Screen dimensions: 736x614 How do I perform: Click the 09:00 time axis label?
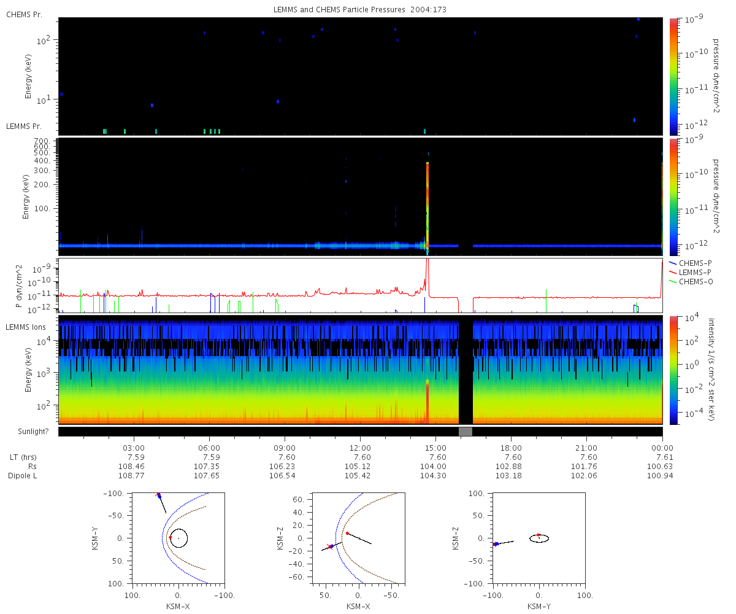point(285,448)
